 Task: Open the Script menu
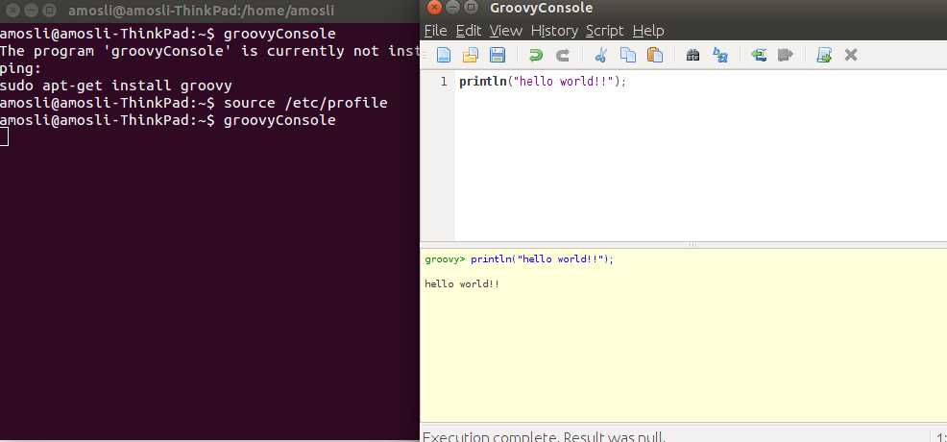pyautogui.click(x=604, y=31)
